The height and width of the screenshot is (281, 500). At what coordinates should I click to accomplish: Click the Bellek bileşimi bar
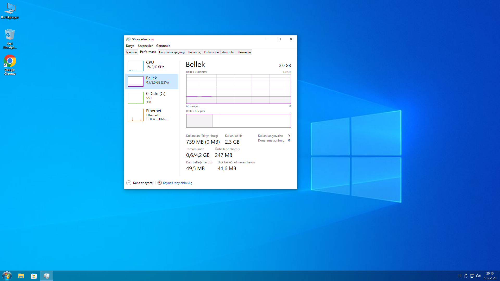coord(239,121)
